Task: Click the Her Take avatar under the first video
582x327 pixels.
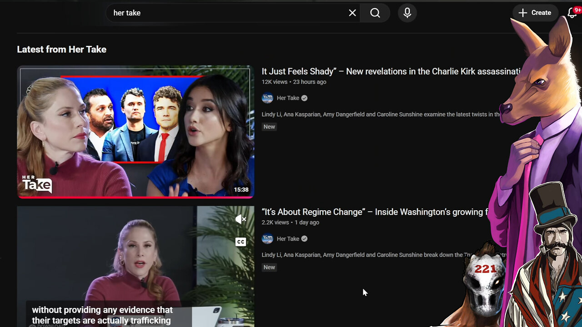Action: (267, 98)
